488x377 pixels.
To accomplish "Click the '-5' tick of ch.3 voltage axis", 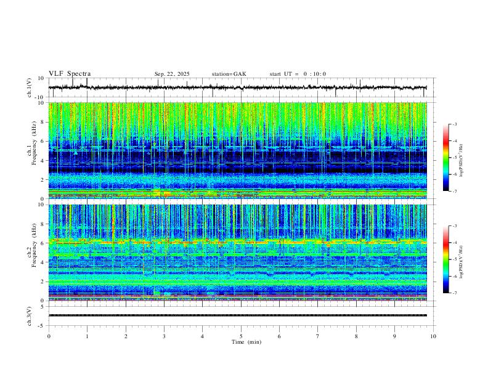I will click(x=42, y=326).
